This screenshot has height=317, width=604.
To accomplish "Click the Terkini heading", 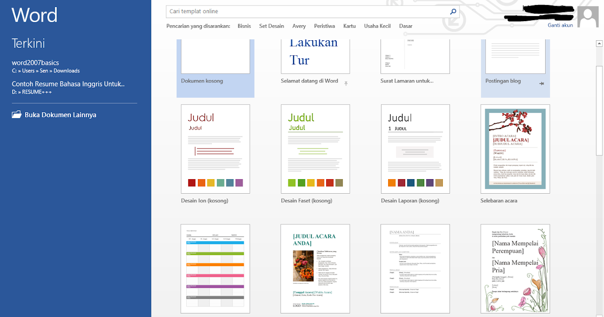I will tap(28, 44).
